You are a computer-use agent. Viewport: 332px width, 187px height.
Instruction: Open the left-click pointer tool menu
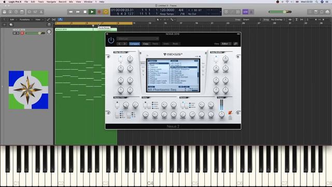[159, 20]
